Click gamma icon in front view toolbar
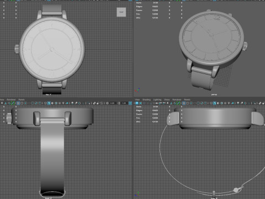This screenshot has height=199, width=265. (x=119, y=103)
